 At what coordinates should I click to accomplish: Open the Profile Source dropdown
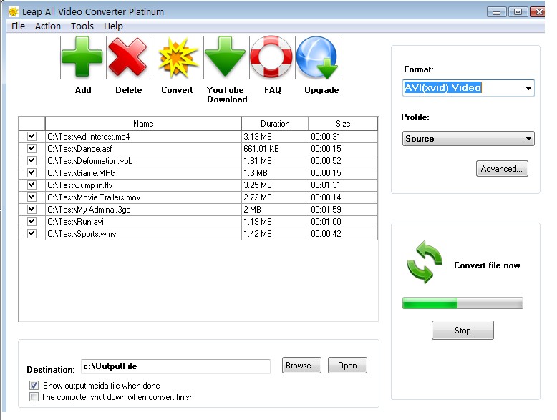click(x=468, y=139)
